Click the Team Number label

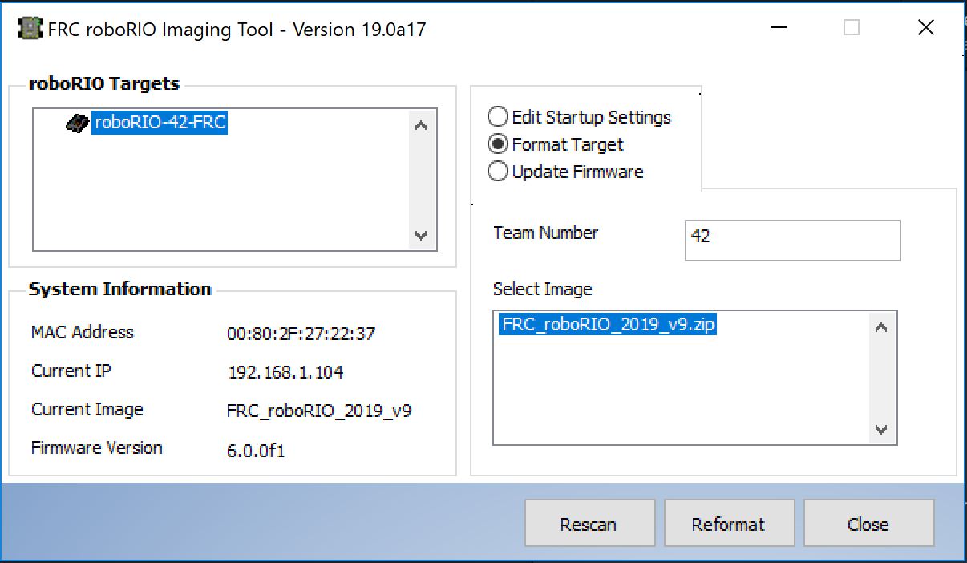tap(546, 233)
